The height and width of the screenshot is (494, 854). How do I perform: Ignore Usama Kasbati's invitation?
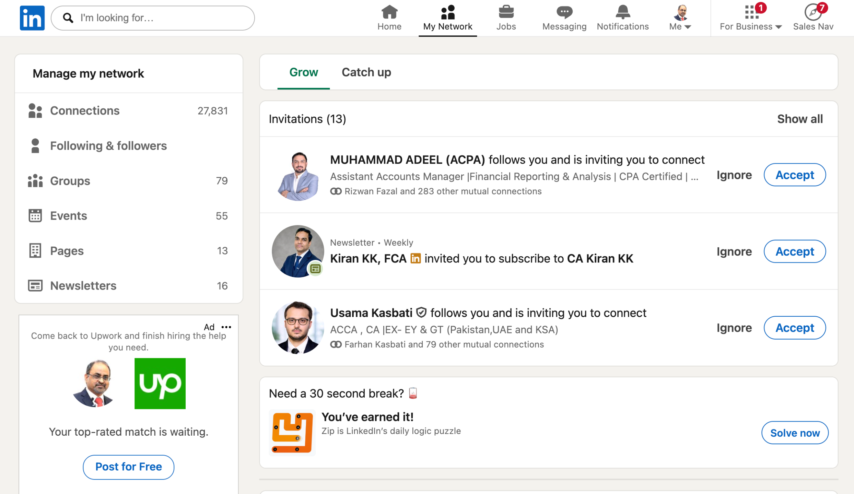click(734, 328)
